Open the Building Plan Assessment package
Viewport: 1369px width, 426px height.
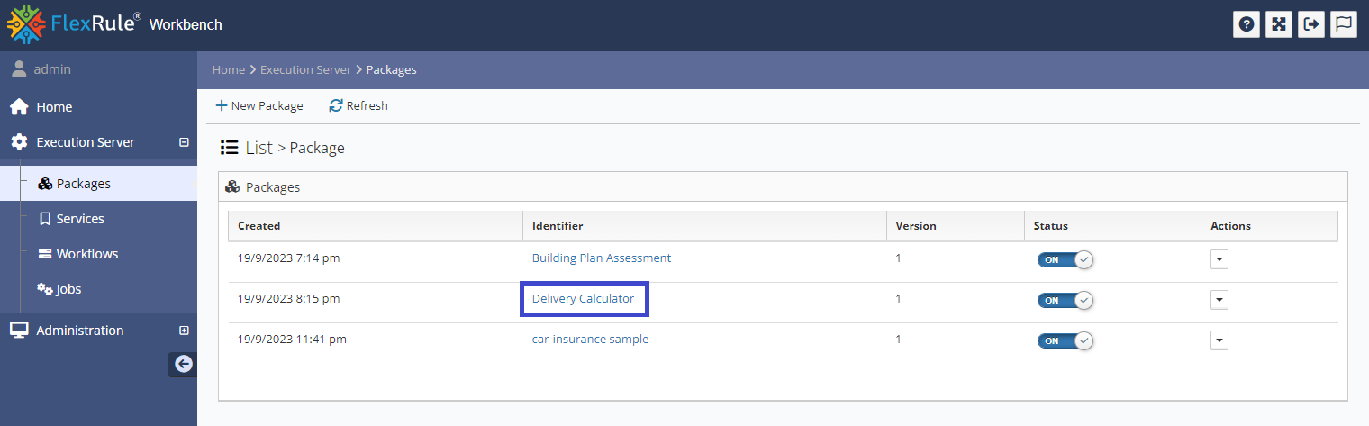pyautogui.click(x=602, y=258)
